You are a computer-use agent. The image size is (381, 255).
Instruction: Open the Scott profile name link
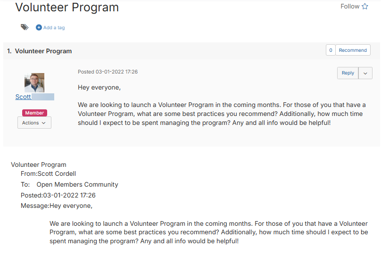point(23,97)
